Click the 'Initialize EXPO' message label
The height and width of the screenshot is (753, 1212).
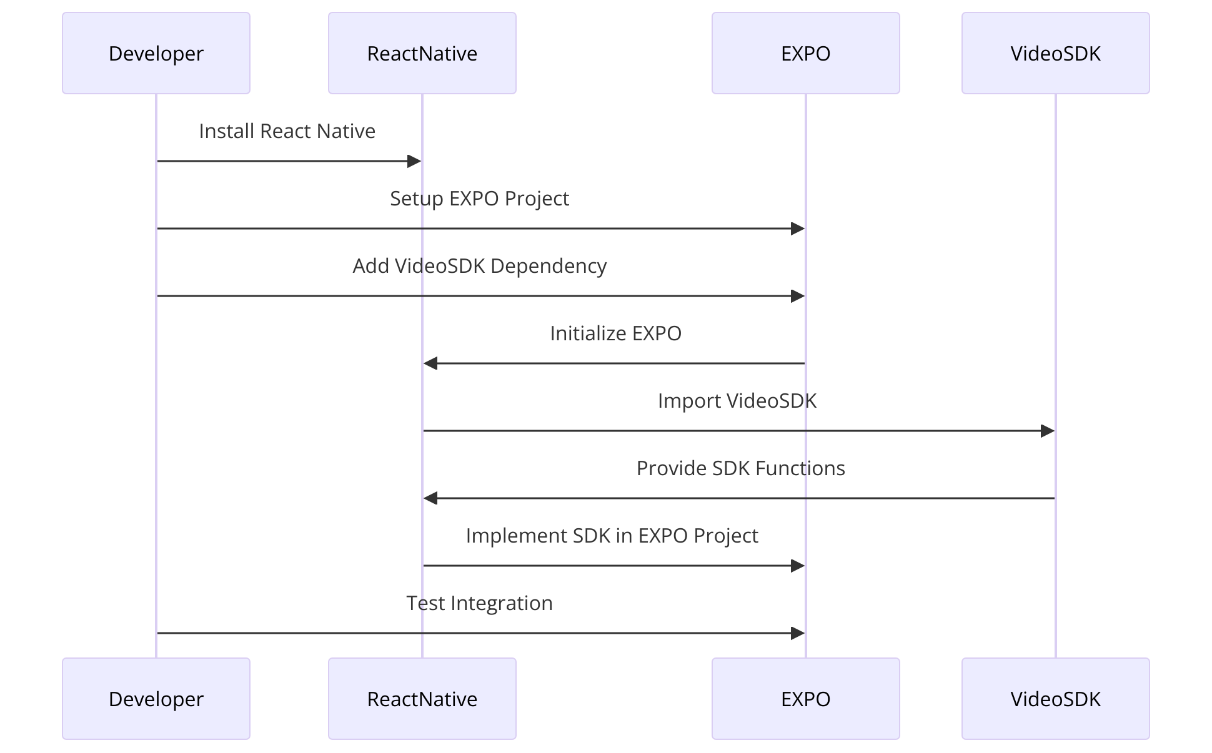615,333
